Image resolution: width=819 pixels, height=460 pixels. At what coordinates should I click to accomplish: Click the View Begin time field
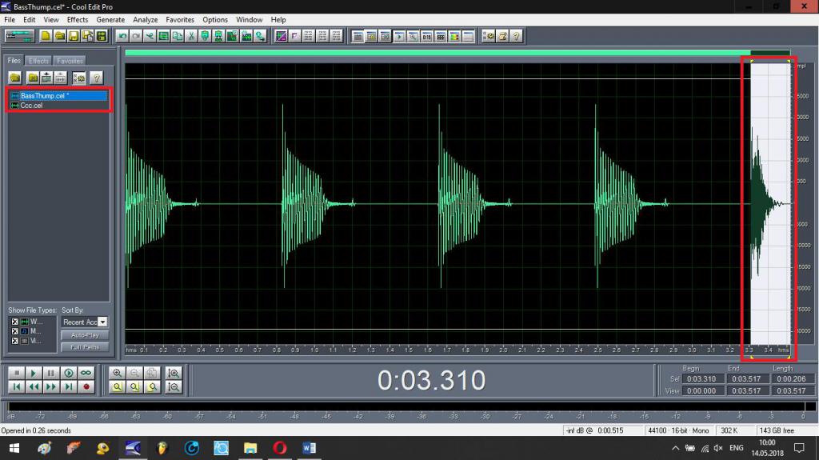pyautogui.click(x=702, y=390)
